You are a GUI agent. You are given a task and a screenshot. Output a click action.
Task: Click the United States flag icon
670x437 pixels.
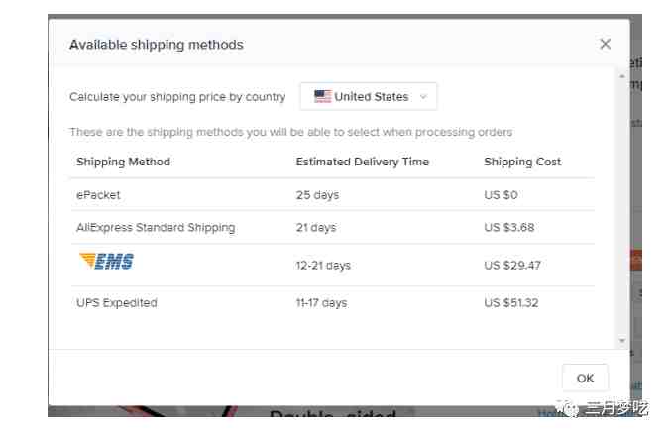(x=322, y=96)
